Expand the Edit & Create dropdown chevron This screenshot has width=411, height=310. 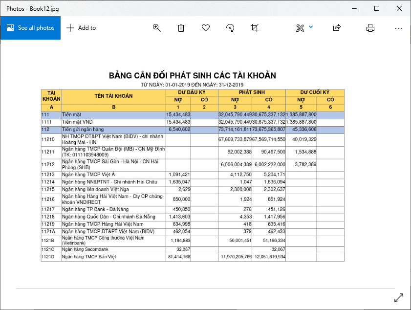click(x=311, y=27)
